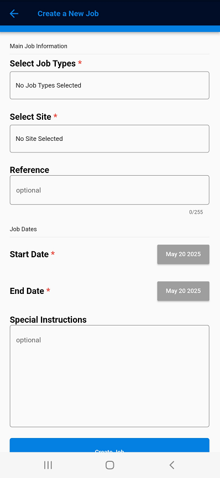Open End Date picker showing May 20 2025
This screenshot has height=478, width=220.
pos(183,291)
